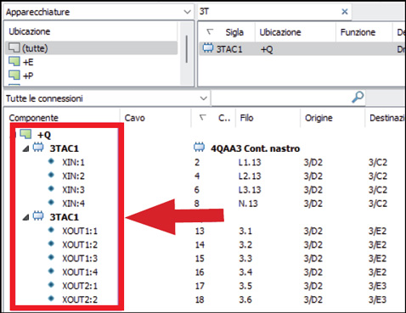Select terminal XOUT1:1
The image size is (406, 313).
pyautogui.click(x=80, y=231)
